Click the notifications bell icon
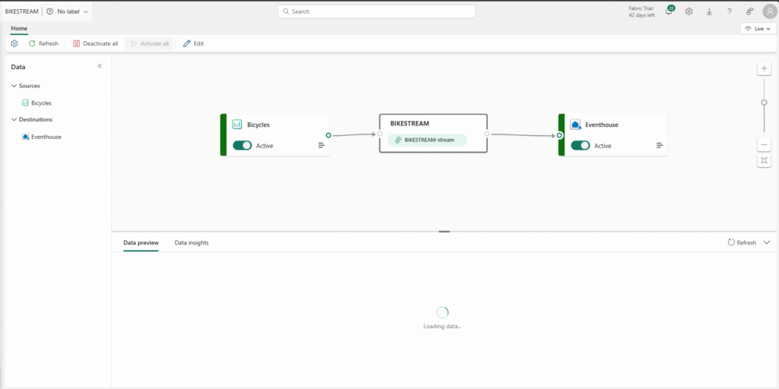The width and height of the screenshot is (779, 389). click(x=669, y=11)
